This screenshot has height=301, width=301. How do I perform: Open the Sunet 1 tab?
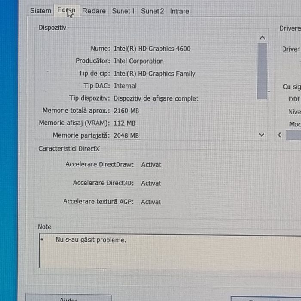[123, 11]
